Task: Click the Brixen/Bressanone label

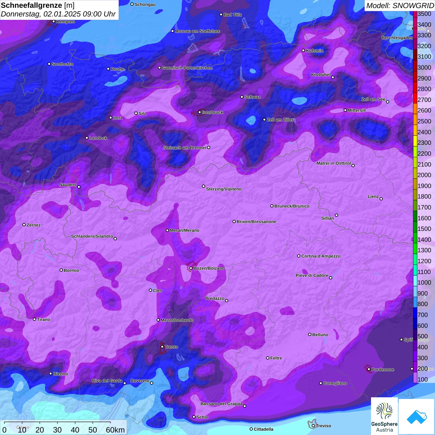Action: coord(256,222)
